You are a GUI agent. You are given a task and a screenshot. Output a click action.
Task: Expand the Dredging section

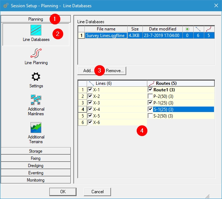point(36,166)
